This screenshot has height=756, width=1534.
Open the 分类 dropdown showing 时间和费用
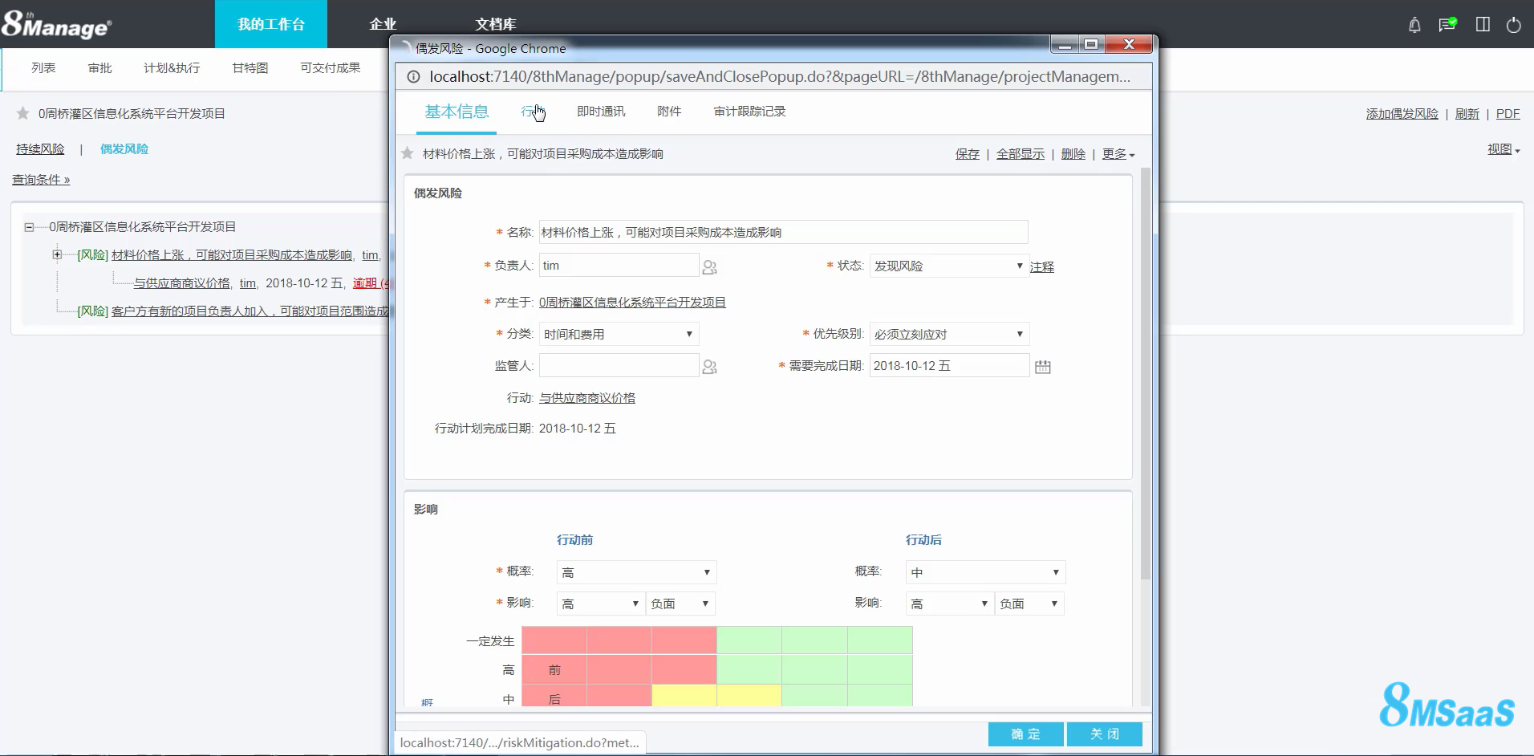(x=619, y=334)
